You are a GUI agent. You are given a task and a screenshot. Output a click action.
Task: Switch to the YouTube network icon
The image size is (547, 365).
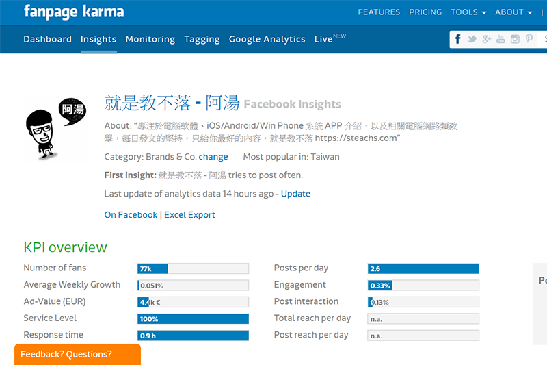(x=501, y=39)
